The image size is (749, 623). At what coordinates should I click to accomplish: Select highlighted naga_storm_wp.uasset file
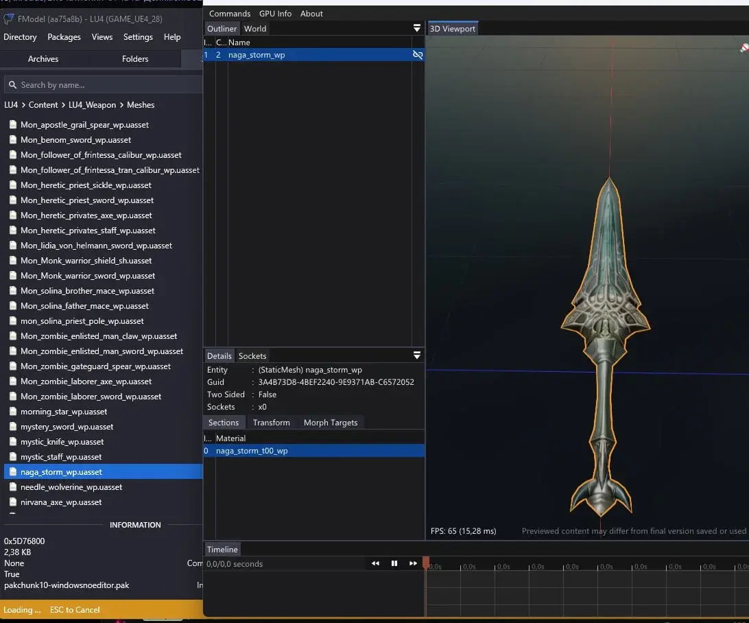[x=103, y=472]
